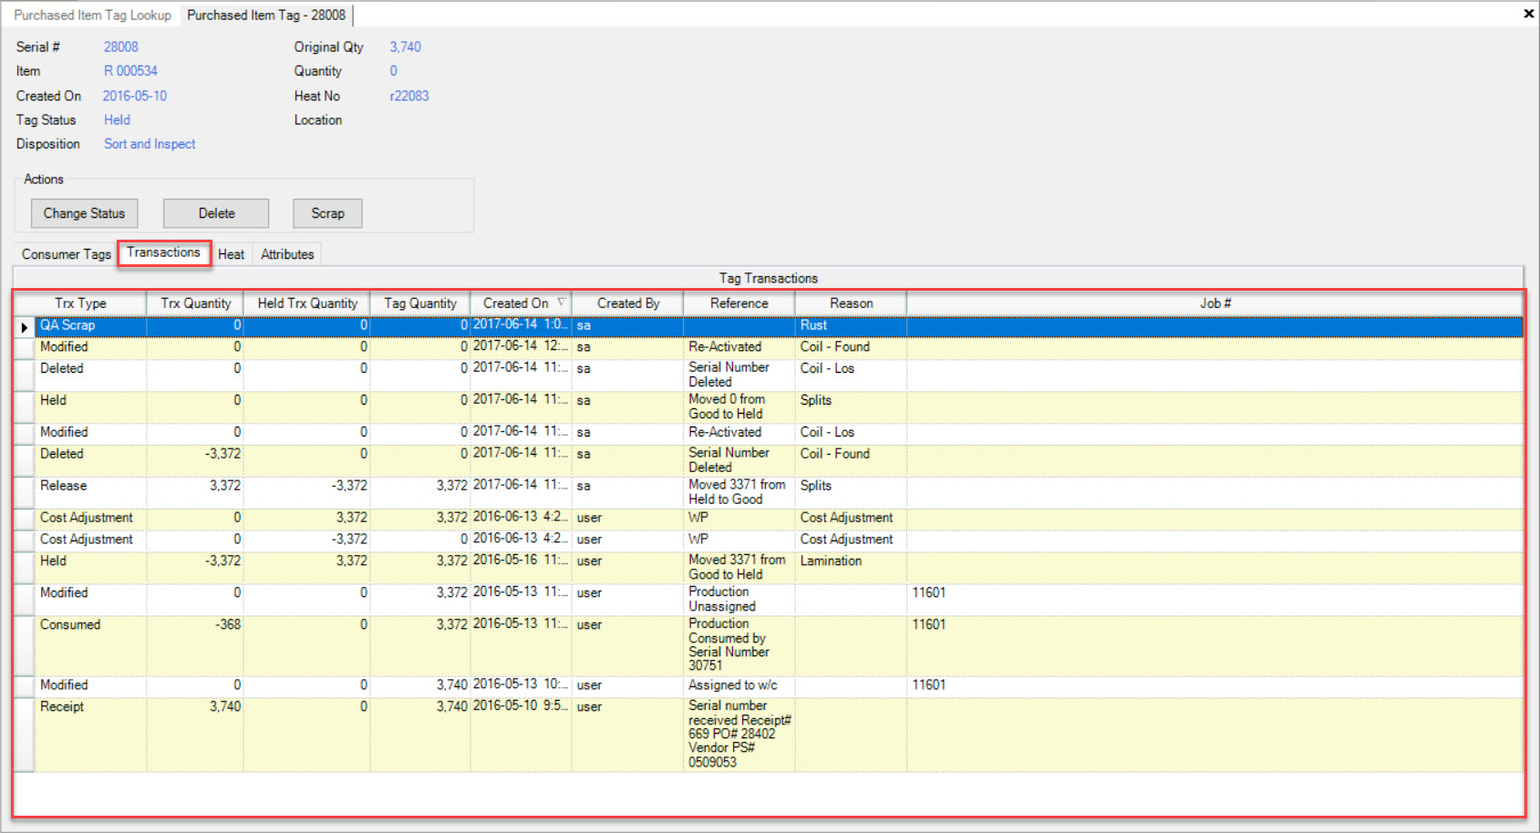Click the row selector arrow of QA Scrap row
The image size is (1540, 833).
point(24,326)
